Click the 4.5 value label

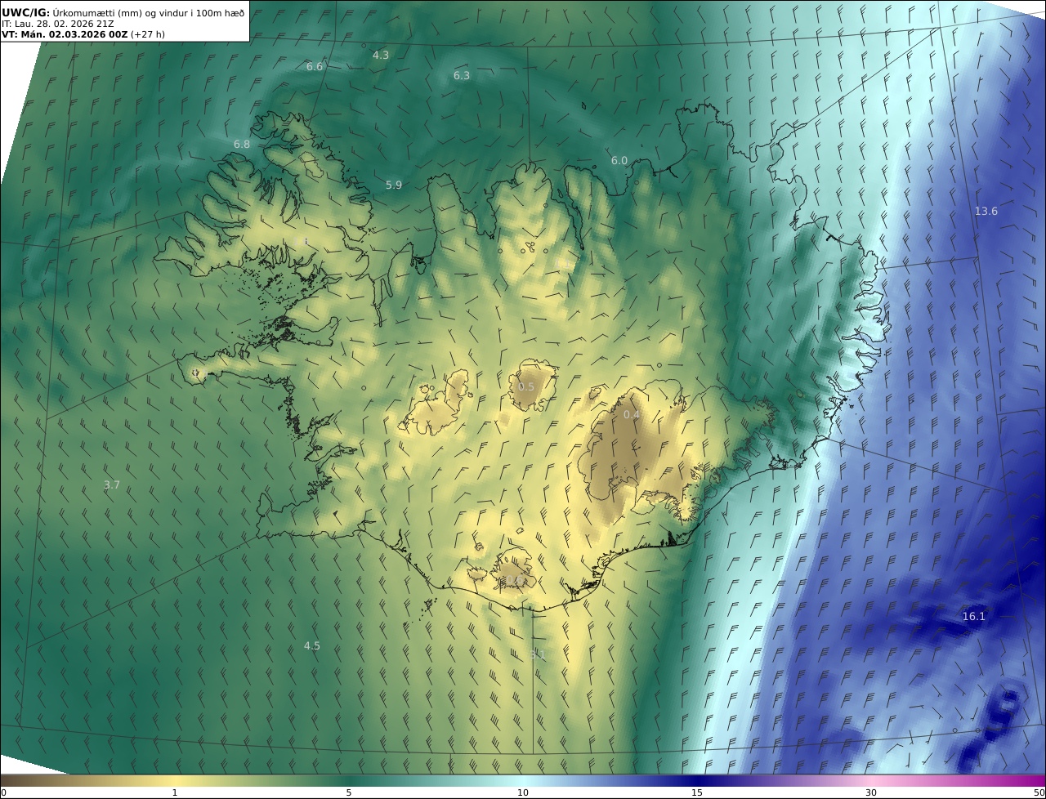[312, 645]
